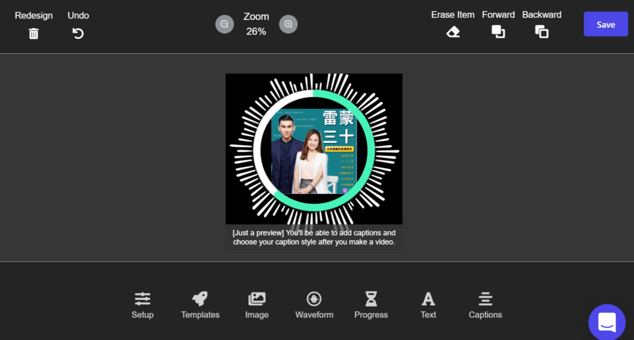Open the Templates rocket menu
The height and width of the screenshot is (340, 634).
click(x=200, y=305)
